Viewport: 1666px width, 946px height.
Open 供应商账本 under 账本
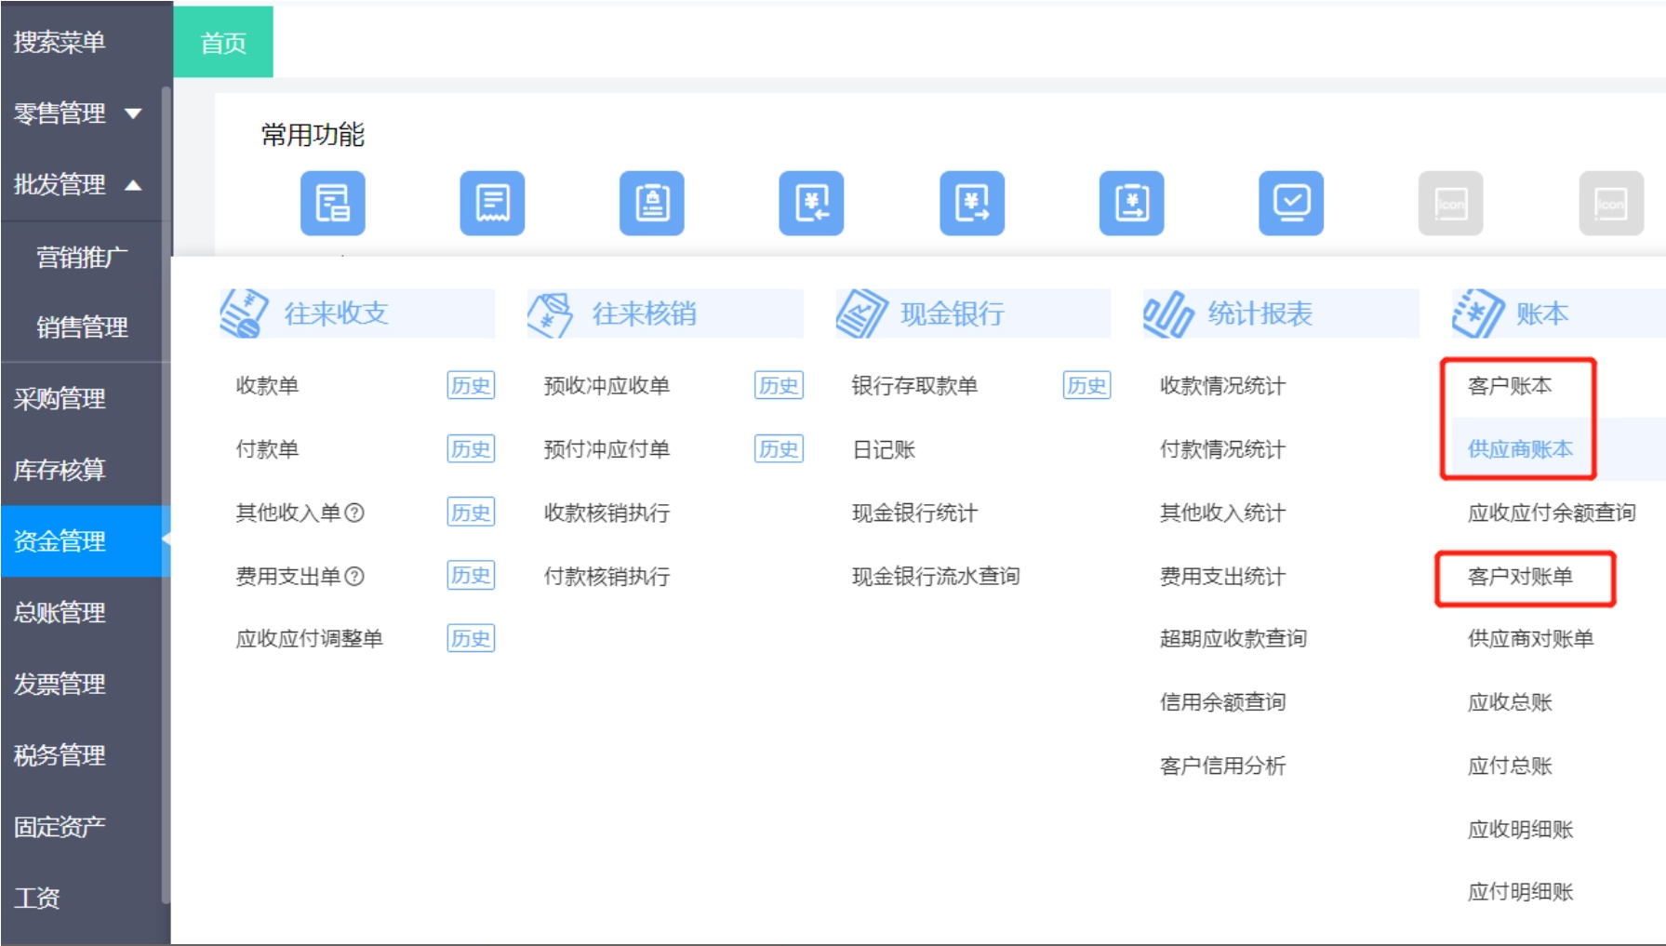point(1520,449)
